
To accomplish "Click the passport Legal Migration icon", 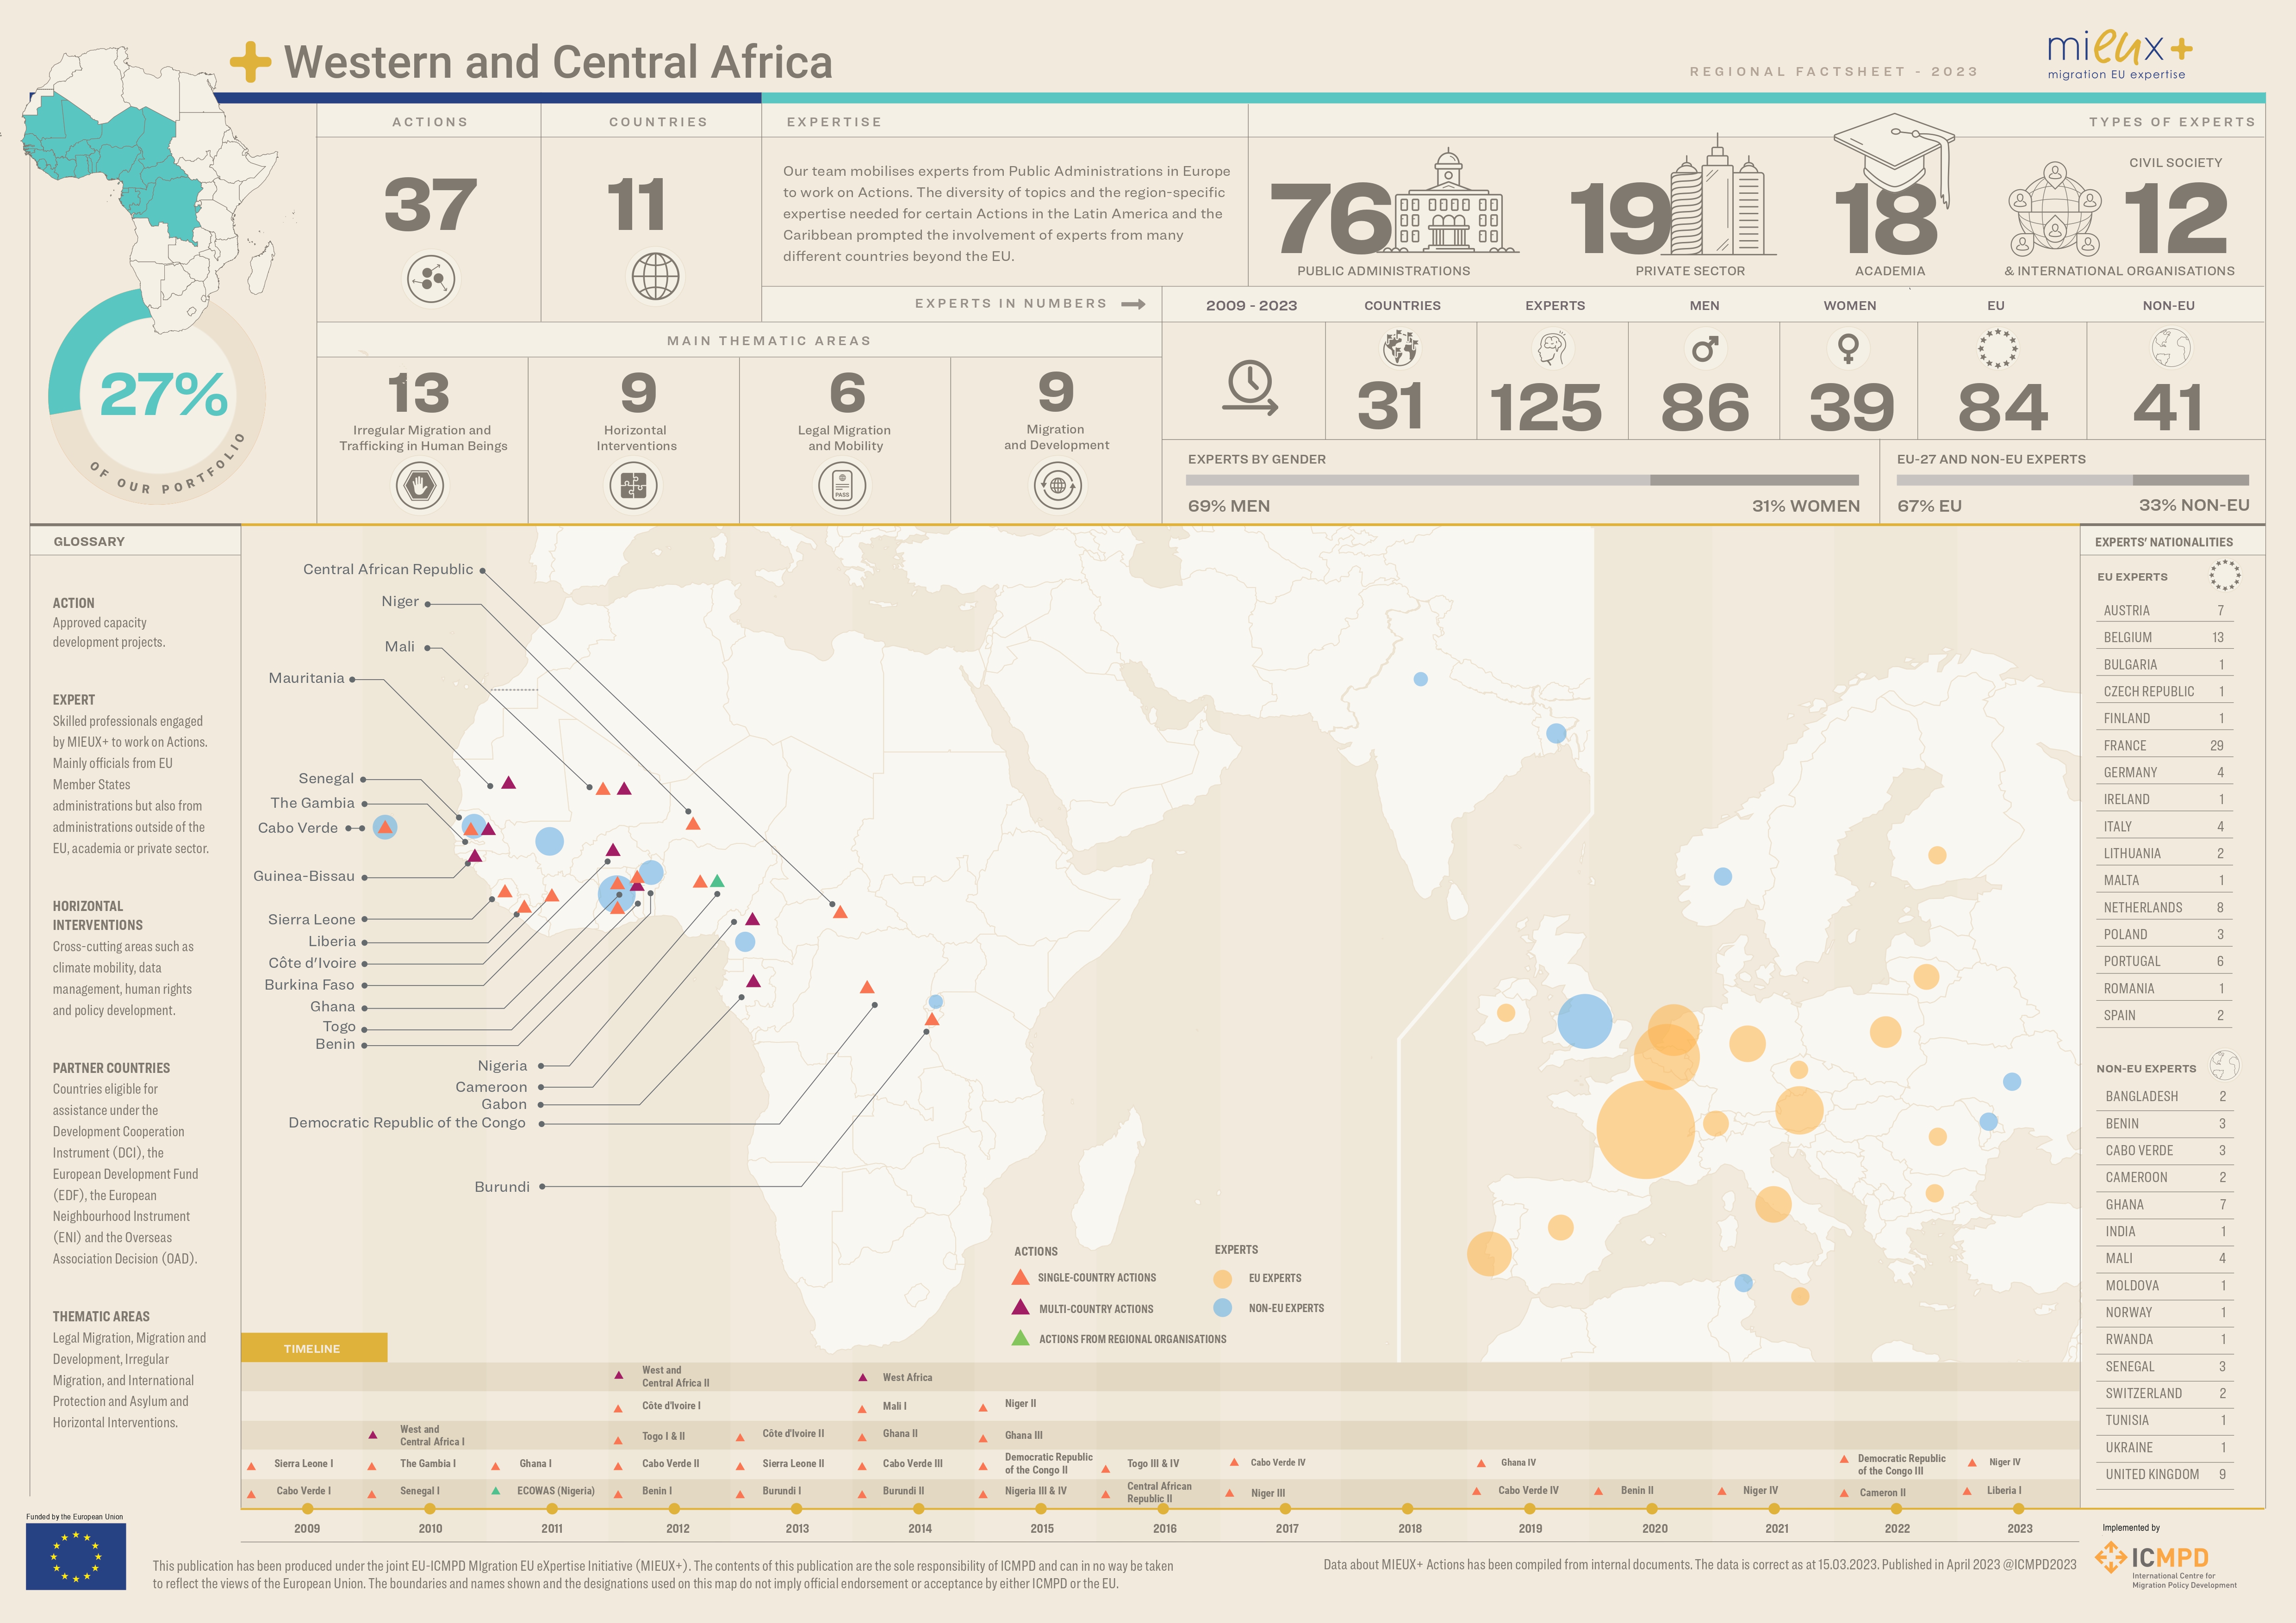I will [x=842, y=487].
